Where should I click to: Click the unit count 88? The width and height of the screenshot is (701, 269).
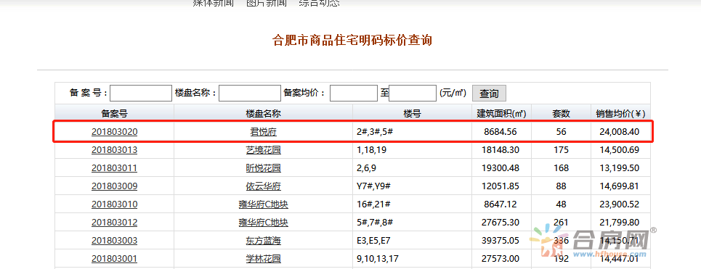click(561, 186)
